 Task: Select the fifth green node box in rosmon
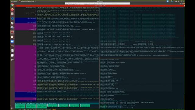coord(63,106)
